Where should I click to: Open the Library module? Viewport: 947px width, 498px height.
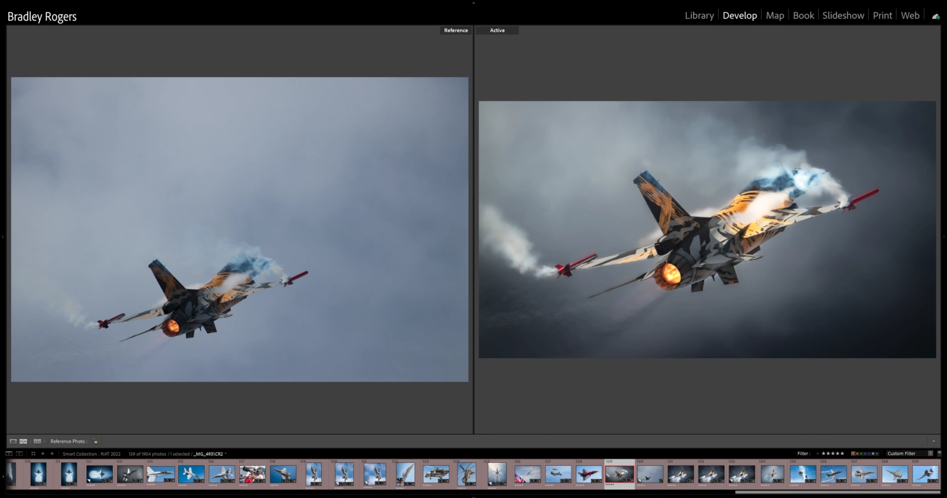pos(699,16)
